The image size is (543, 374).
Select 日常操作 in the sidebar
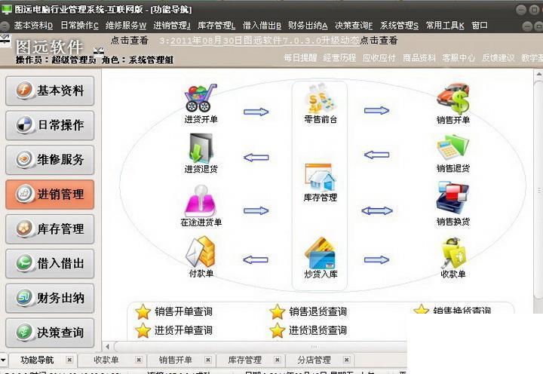[50, 125]
